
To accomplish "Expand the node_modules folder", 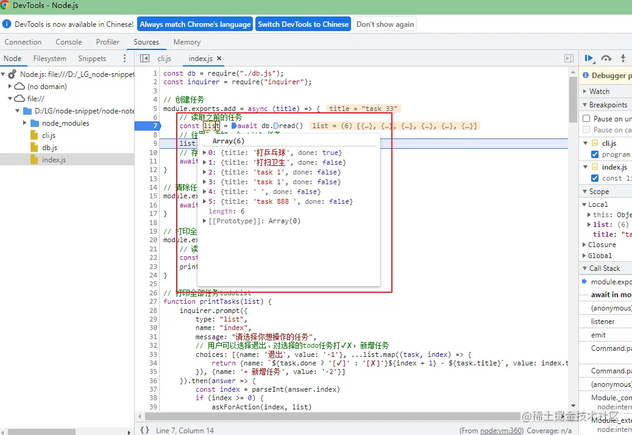I will pos(25,123).
